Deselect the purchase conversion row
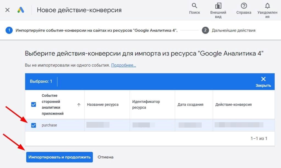This screenshot has height=168, width=281. (x=34, y=125)
